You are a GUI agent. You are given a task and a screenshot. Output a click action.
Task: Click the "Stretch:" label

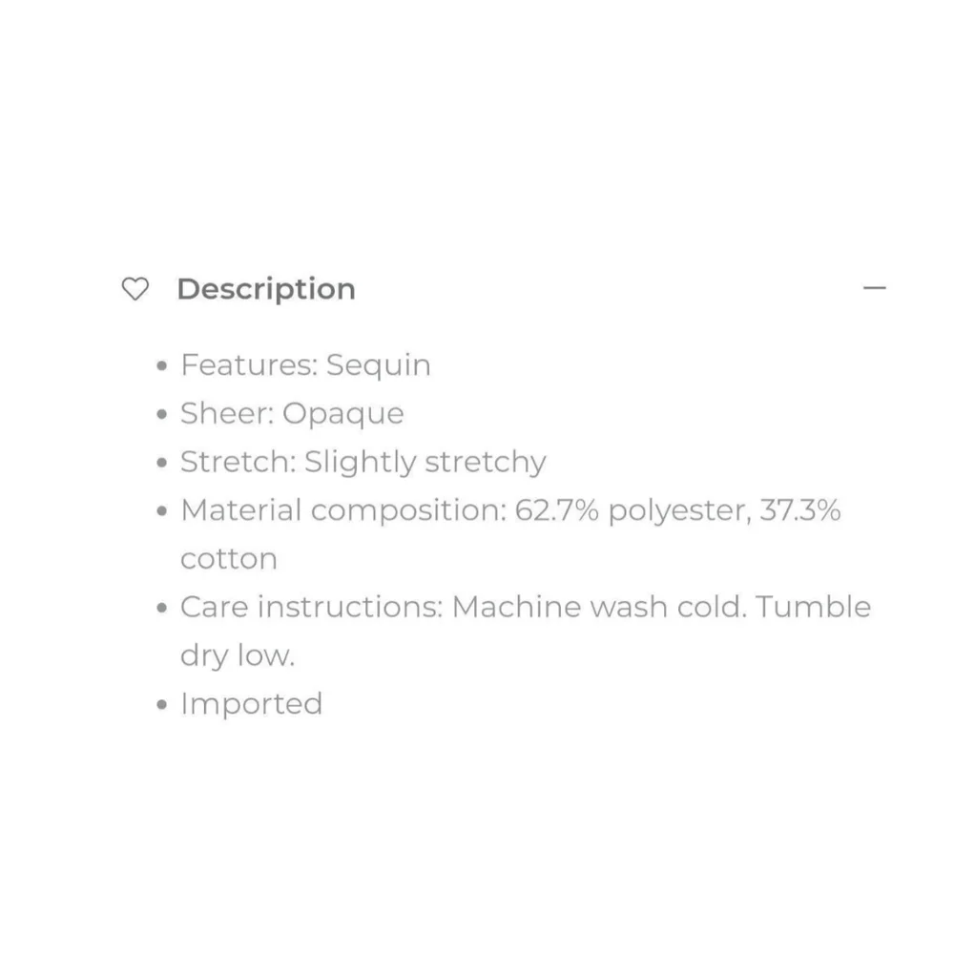tap(238, 463)
